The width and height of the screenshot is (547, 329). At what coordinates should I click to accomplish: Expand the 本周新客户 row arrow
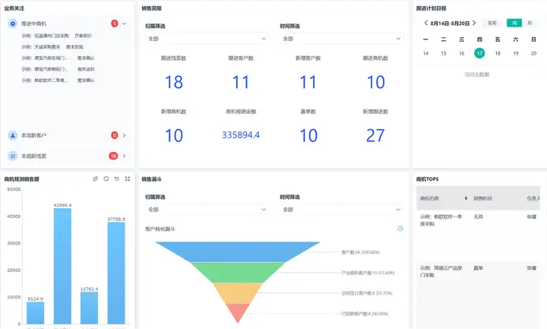[x=124, y=135]
